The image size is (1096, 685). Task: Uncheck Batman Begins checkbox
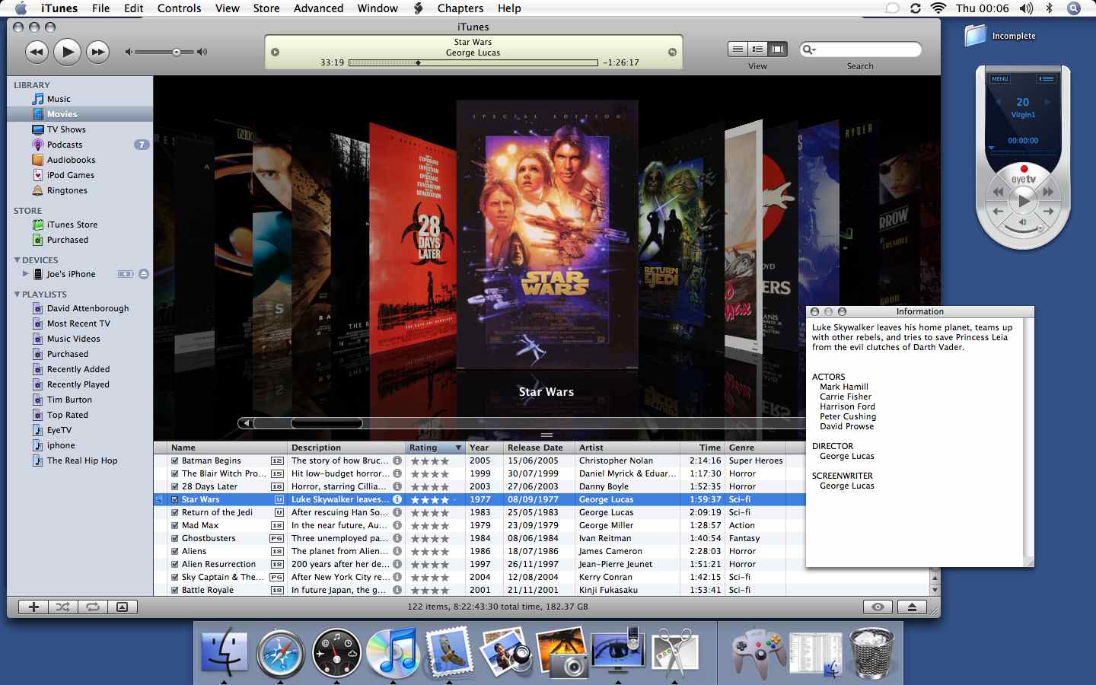(175, 460)
